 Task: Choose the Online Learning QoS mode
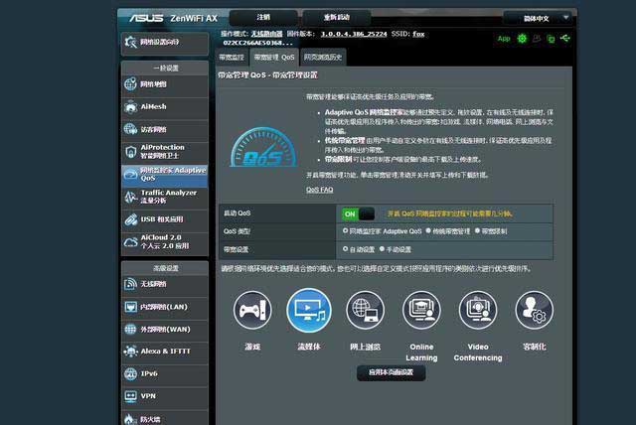pos(421,311)
